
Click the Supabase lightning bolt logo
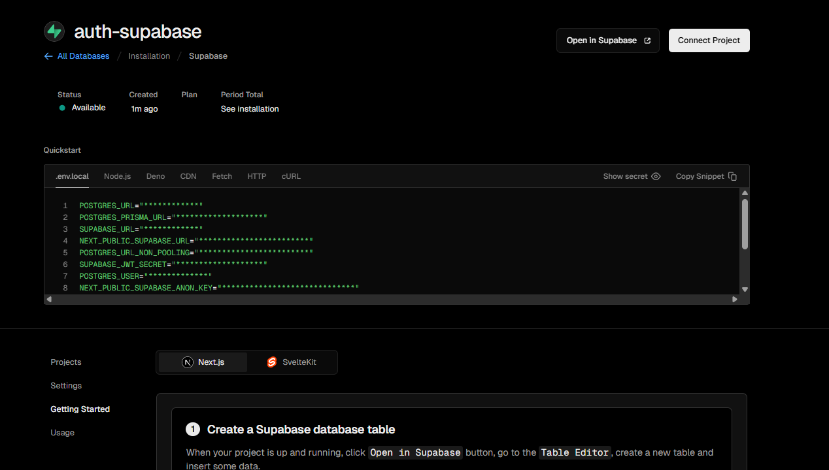pos(54,31)
